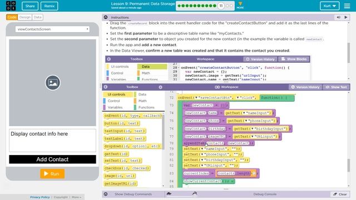Click the instructions panel vertical scrollbar

(349, 53)
